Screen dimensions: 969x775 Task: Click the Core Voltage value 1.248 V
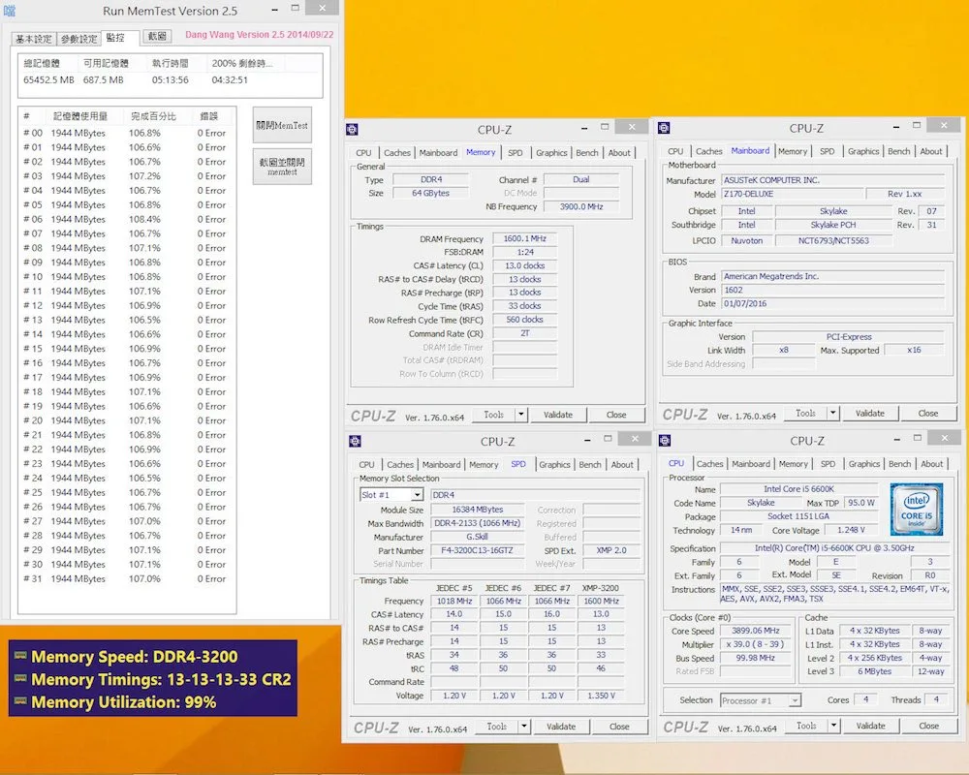click(852, 530)
